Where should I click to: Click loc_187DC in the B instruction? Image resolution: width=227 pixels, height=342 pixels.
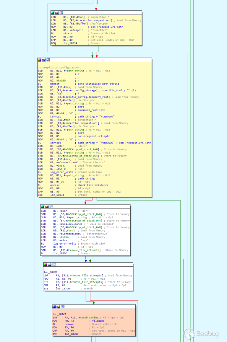60,253
